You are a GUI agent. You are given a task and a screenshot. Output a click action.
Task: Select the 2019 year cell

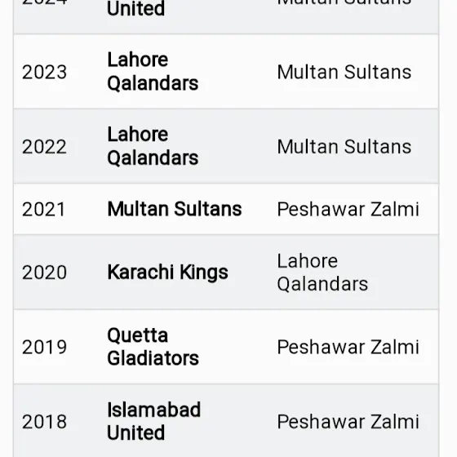click(x=44, y=347)
